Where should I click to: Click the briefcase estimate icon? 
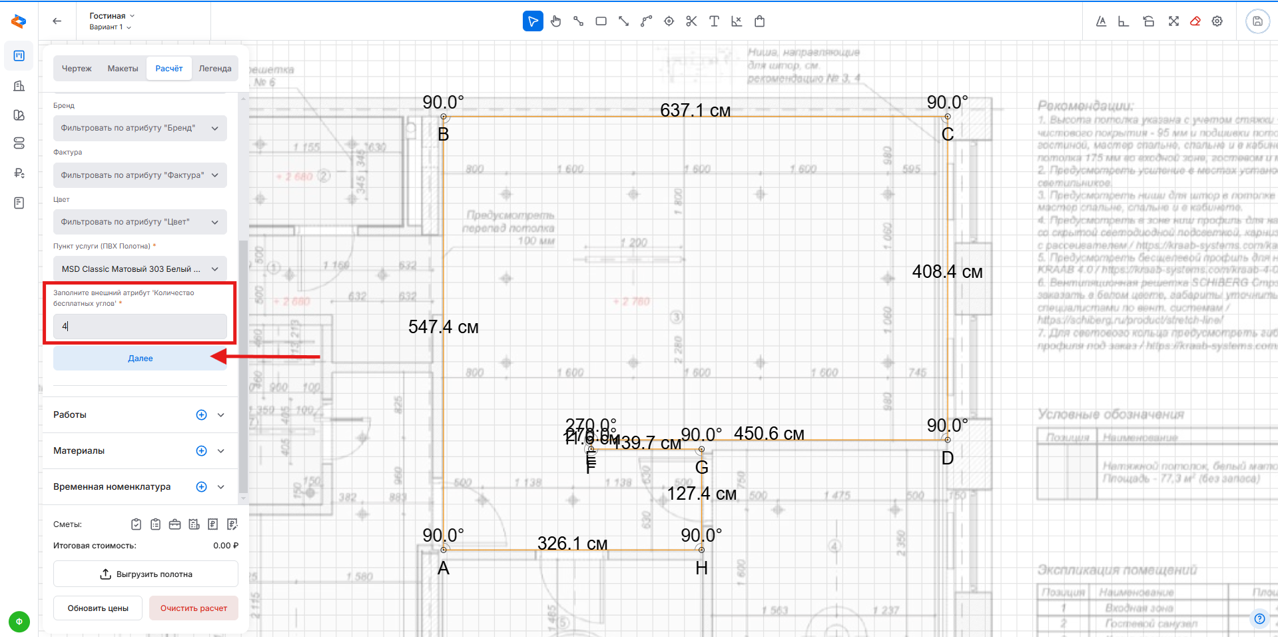[x=174, y=524]
